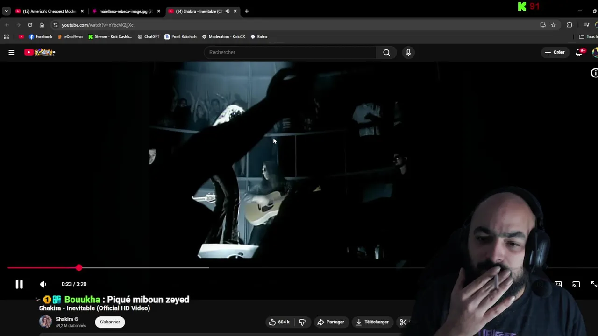
Task: Seek using the red progress bar scrubber
Action: tap(79, 268)
